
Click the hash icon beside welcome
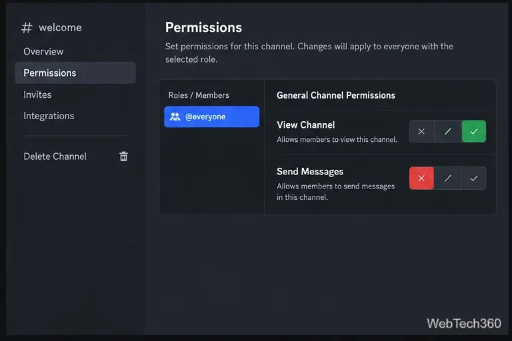click(x=27, y=28)
